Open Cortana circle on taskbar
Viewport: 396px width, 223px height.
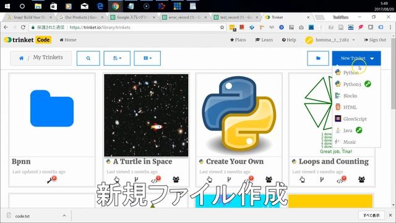tap(22, 6)
